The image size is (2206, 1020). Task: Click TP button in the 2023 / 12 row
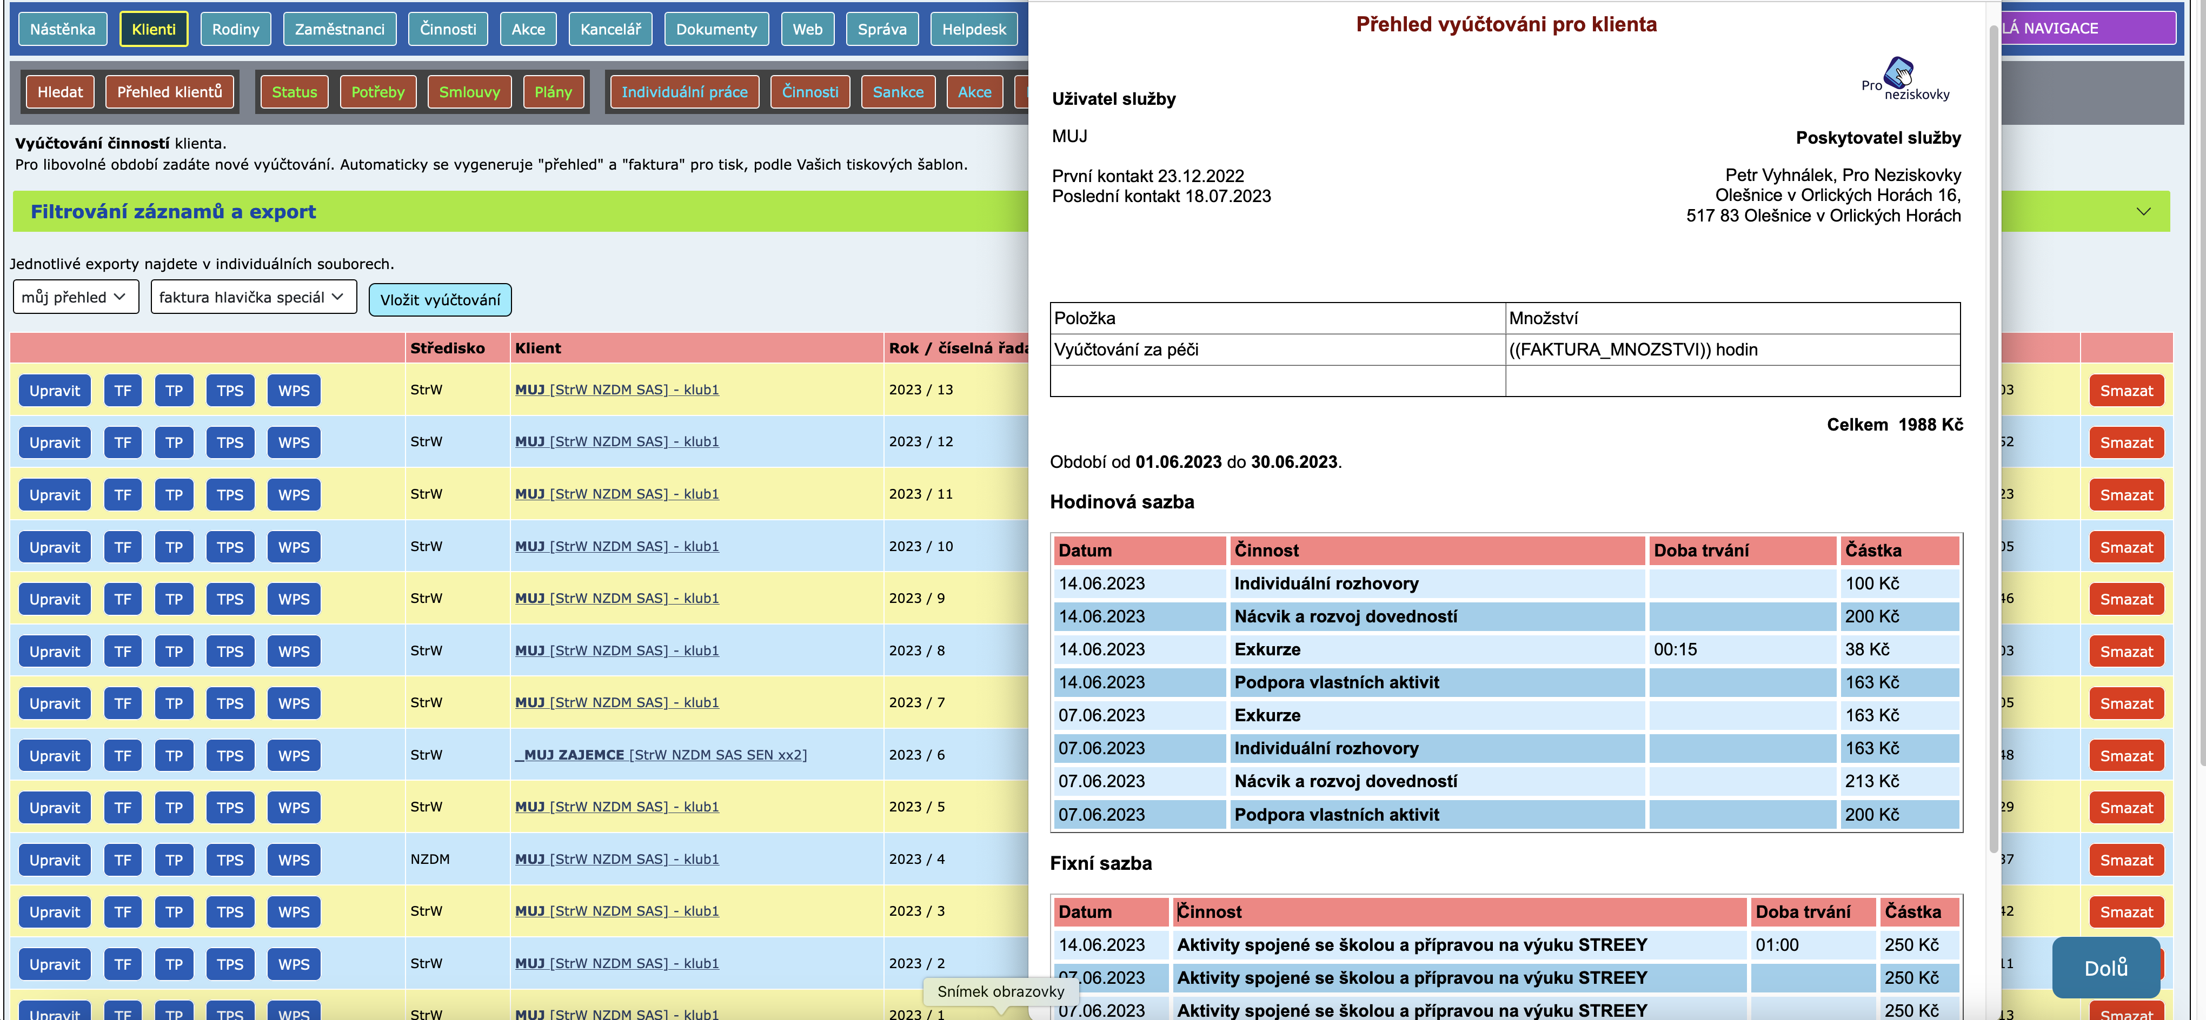174,442
